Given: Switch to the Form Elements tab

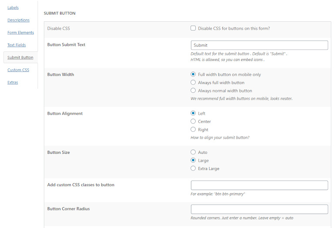Looking at the screenshot, I should pos(20,33).
